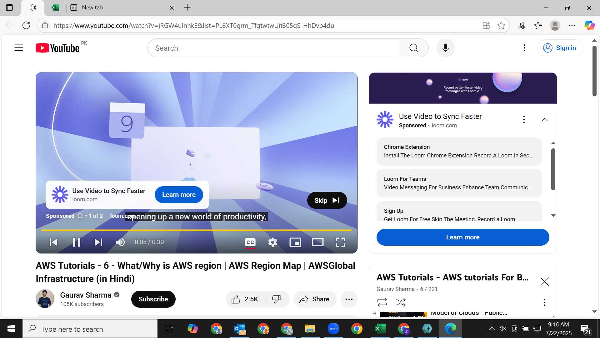This screenshot has height=338, width=600.
Task: Refresh the page in the browser
Action: pyautogui.click(x=26, y=25)
